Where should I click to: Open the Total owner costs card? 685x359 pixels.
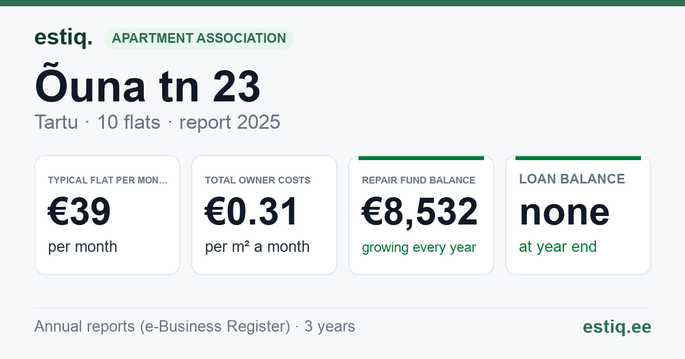[264, 215]
